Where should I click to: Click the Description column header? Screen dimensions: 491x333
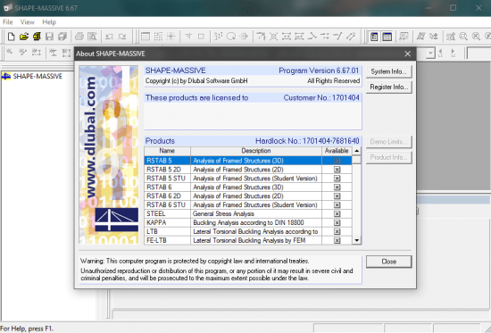(x=256, y=151)
